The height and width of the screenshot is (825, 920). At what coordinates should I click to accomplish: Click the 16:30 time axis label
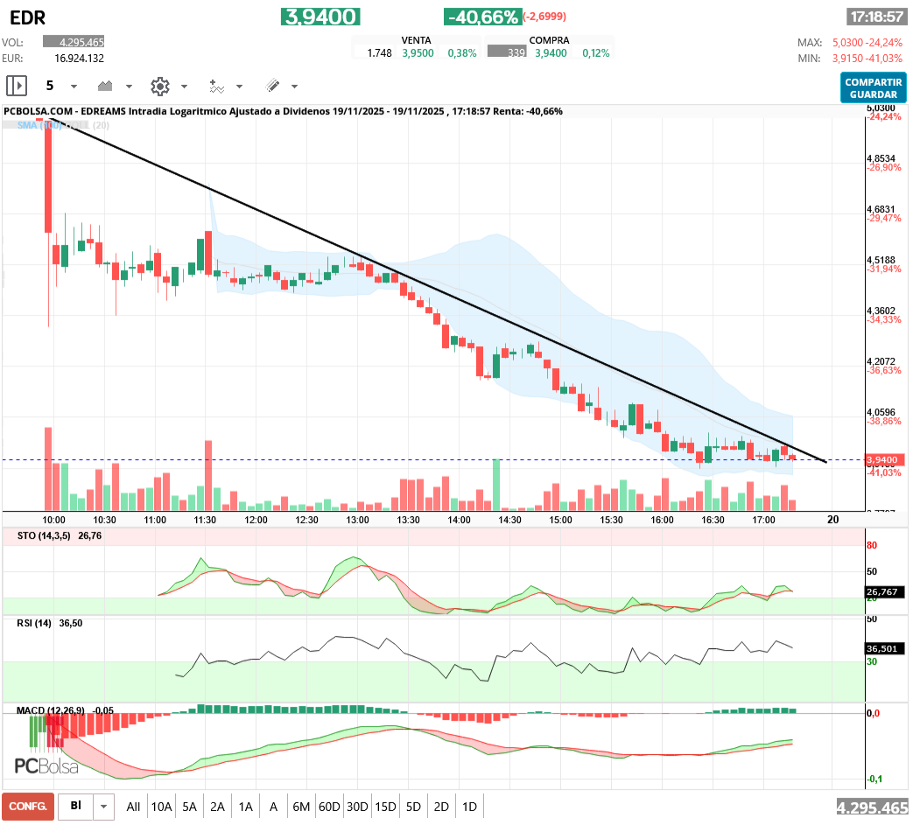713,520
